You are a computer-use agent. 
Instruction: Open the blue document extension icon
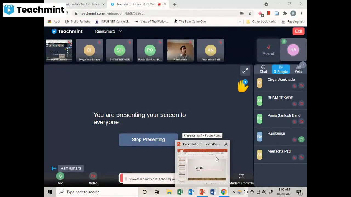point(277,13)
